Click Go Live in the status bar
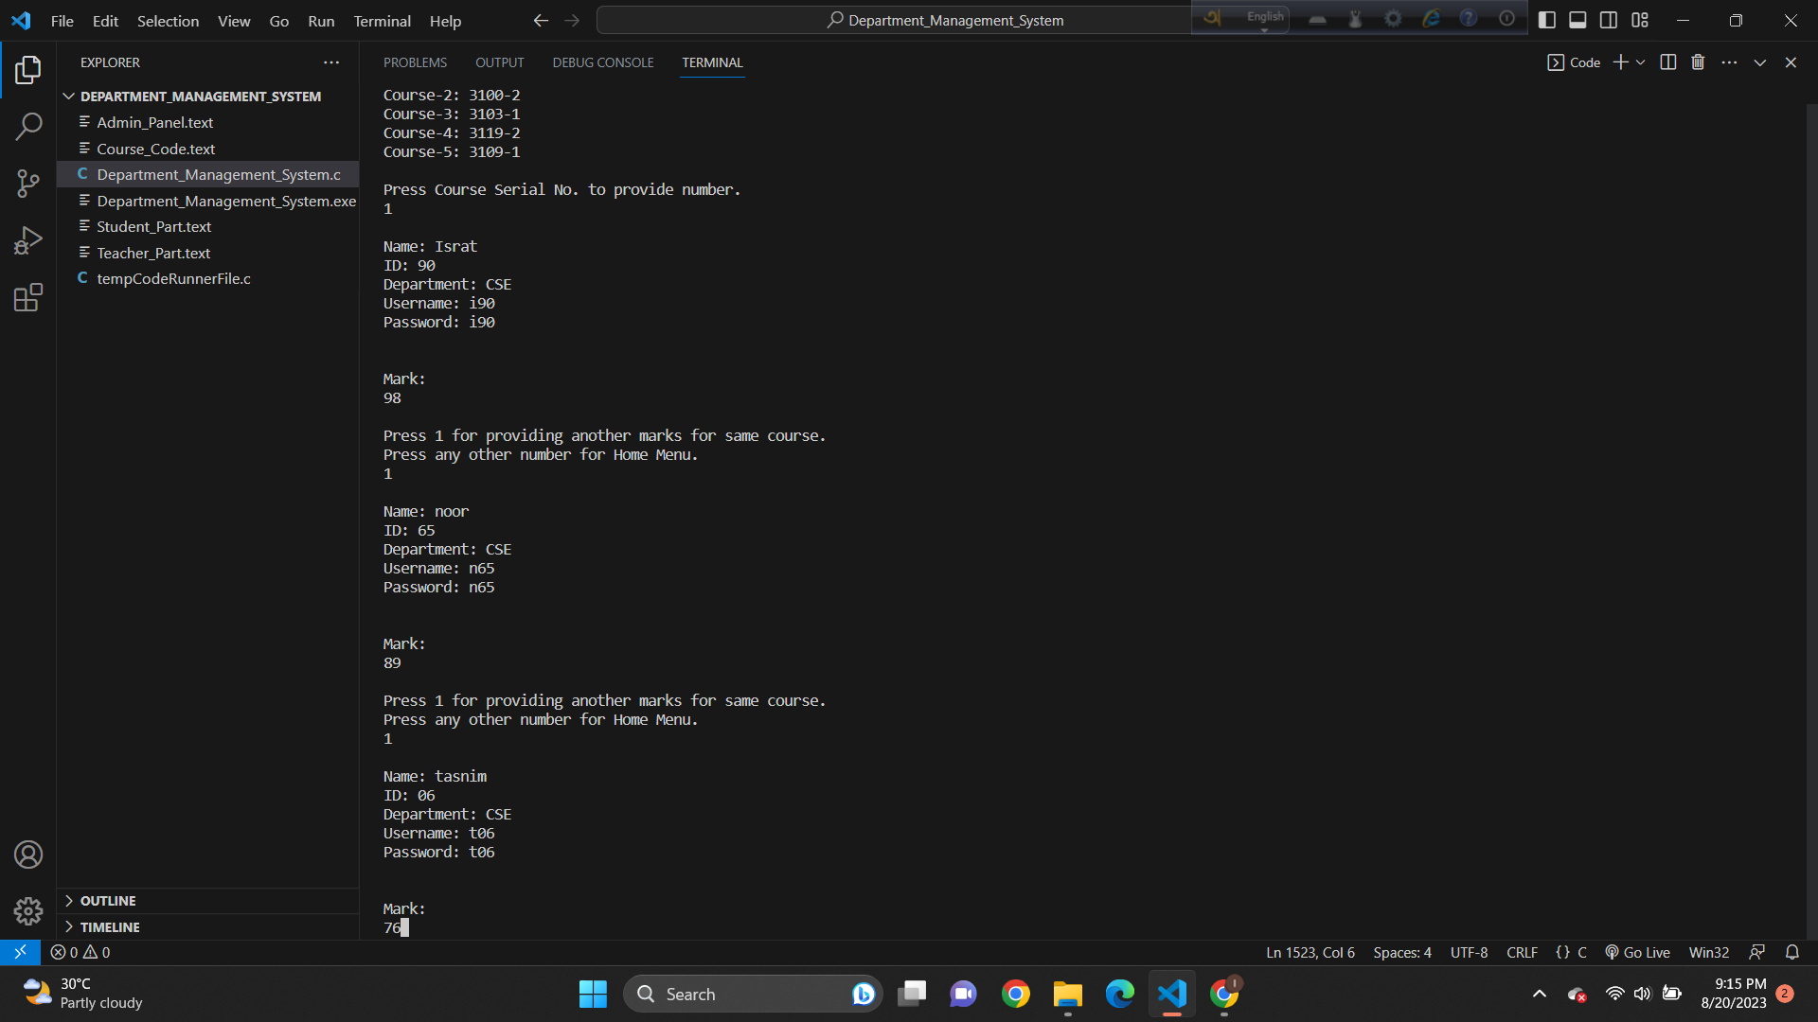Viewport: 1818px width, 1022px height. (1646, 952)
